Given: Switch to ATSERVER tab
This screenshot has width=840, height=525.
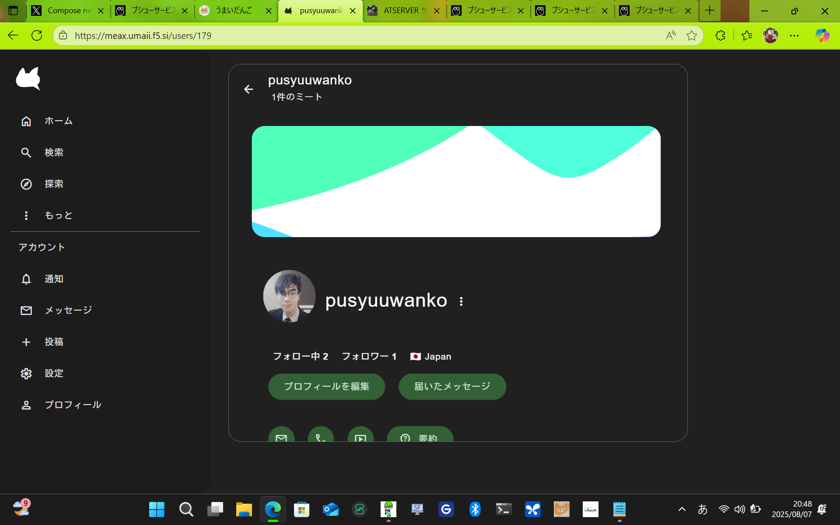Looking at the screenshot, I should [x=404, y=10].
